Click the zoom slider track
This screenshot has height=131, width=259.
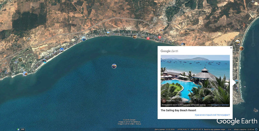tap(253, 37)
